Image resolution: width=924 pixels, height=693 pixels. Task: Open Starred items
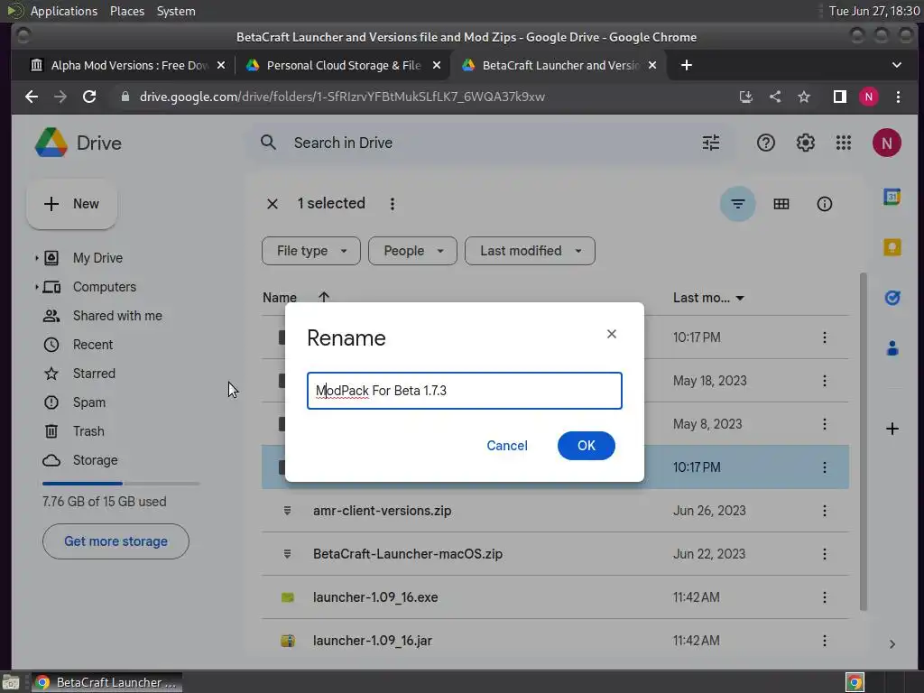click(94, 374)
